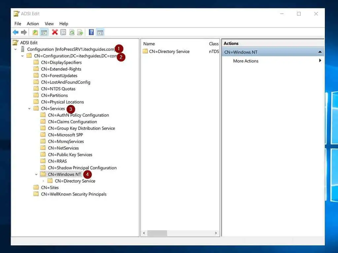338x253 pixels.
Task: Click the folder icon beside CN=Microsoft SPP
Action: pos(43,134)
